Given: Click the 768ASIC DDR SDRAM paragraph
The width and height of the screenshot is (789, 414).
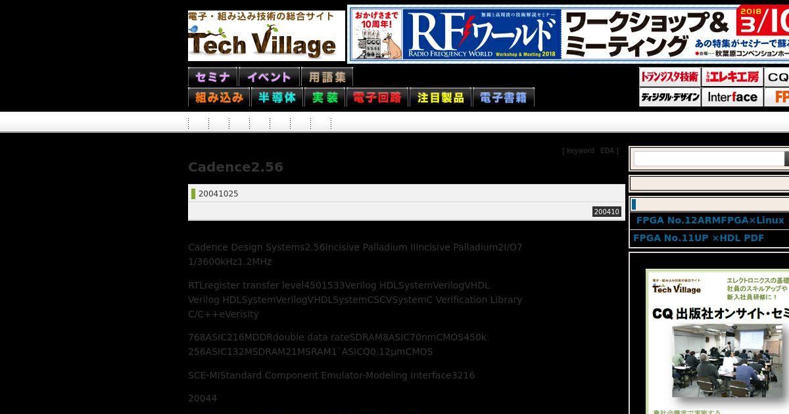Looking at the screenshot, I should point(337,344).
